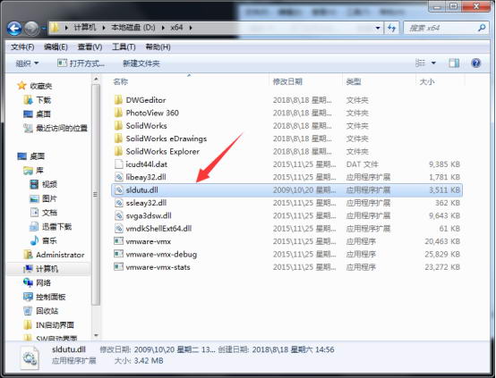Viewport: 496px width, 378px height.
Task: Expand the 计算机 breadcrumb arrow
Action: pos(104,28)
